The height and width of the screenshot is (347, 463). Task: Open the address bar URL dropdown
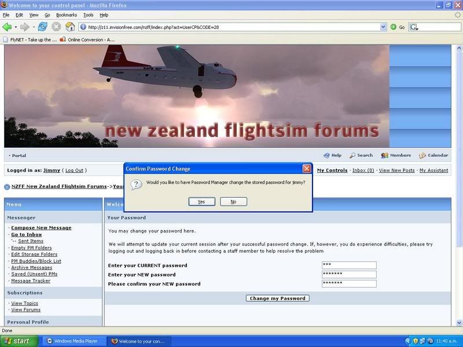tap(383, 27)
